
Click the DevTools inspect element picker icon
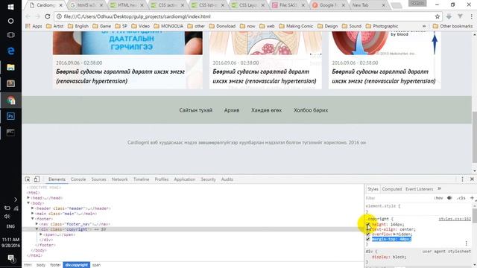point(28,179)
